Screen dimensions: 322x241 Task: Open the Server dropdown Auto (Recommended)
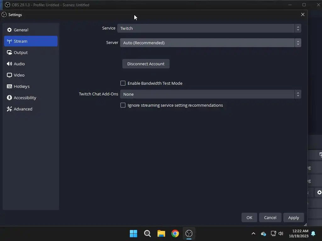click(x=210, y=43)
